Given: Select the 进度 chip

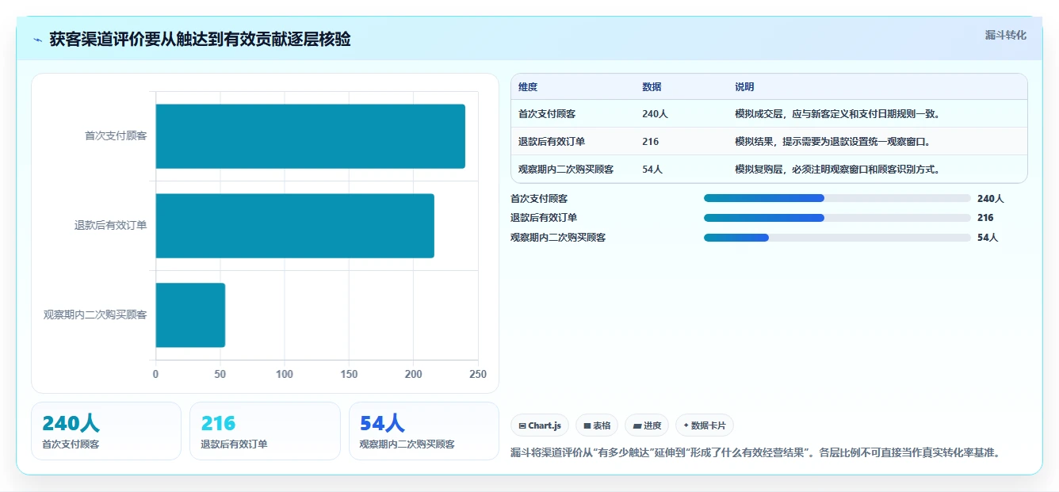Looking at the screenshot, I should point(647,425).
